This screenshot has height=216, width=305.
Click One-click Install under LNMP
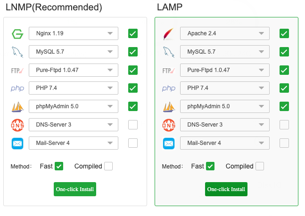click(x=75, y=189)
